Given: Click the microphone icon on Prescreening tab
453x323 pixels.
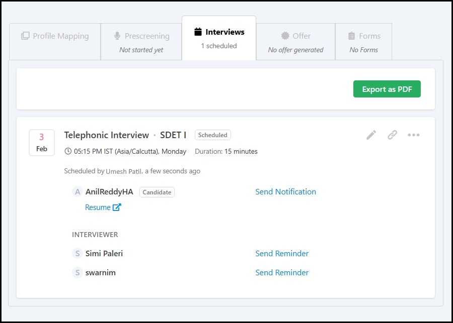Looking at the screenshot, I should 117,36.
